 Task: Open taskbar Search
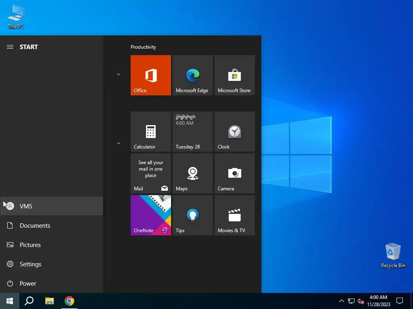29,301
